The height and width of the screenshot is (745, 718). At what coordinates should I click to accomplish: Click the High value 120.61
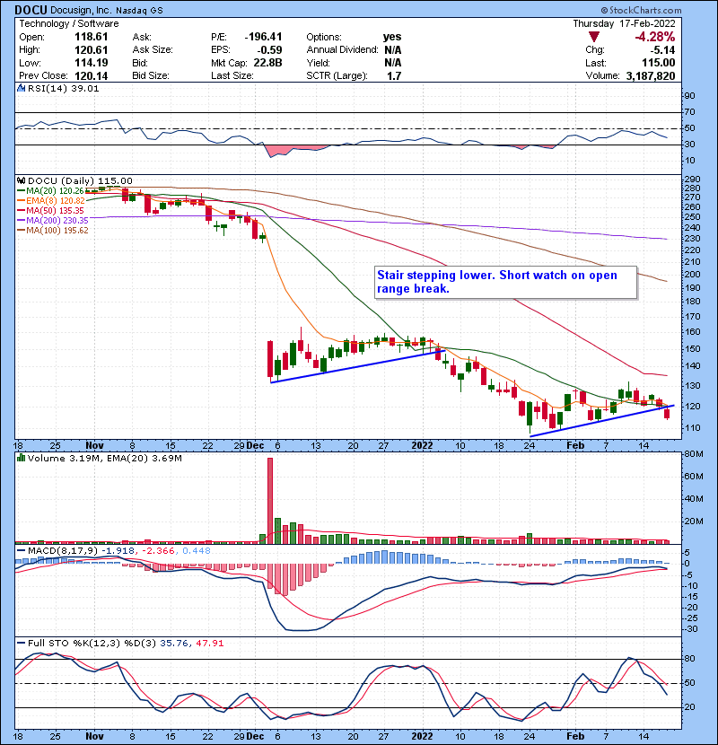pyautogui.click(x=92, y=50)
